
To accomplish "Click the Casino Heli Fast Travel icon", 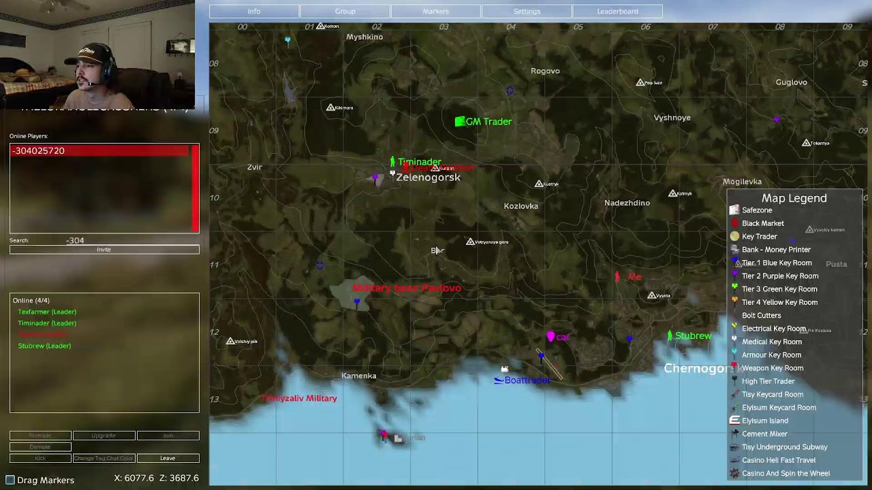I will pos(734,460).
